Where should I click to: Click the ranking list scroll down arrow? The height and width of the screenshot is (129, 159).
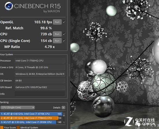(64, 122)
